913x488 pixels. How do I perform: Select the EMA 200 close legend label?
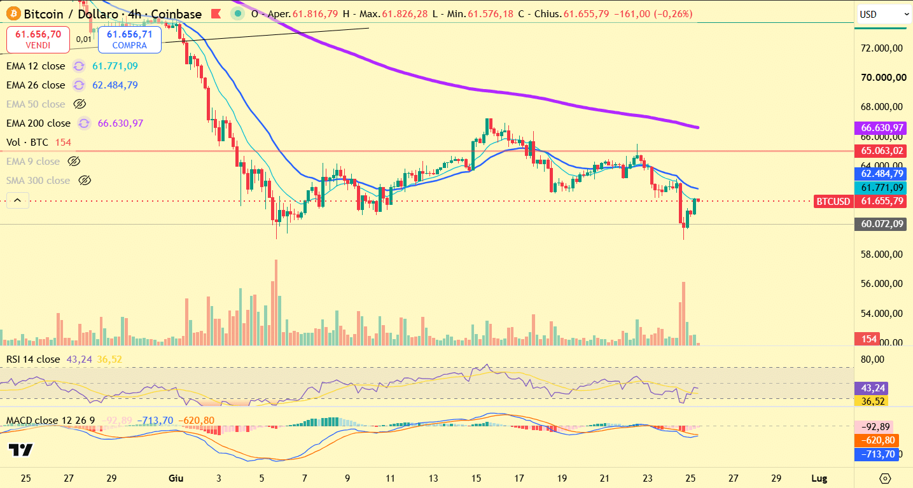pos(38,123)
